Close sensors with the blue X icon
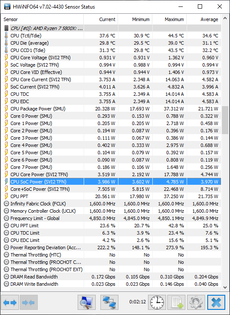 coord(216,302)
